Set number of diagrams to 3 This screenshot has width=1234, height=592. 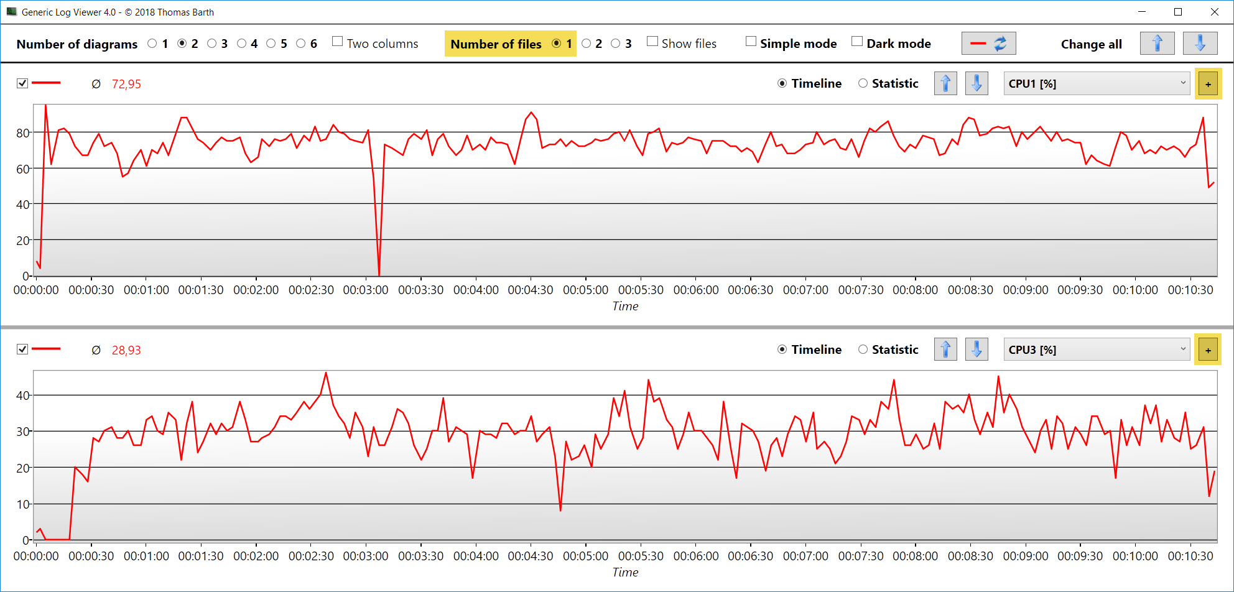pyautogui.click(x=212, y=44)
